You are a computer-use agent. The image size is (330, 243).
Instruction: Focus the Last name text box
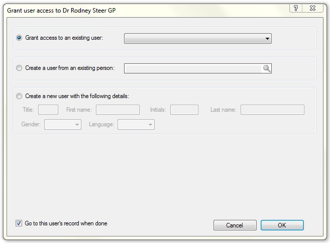[272, 110]
